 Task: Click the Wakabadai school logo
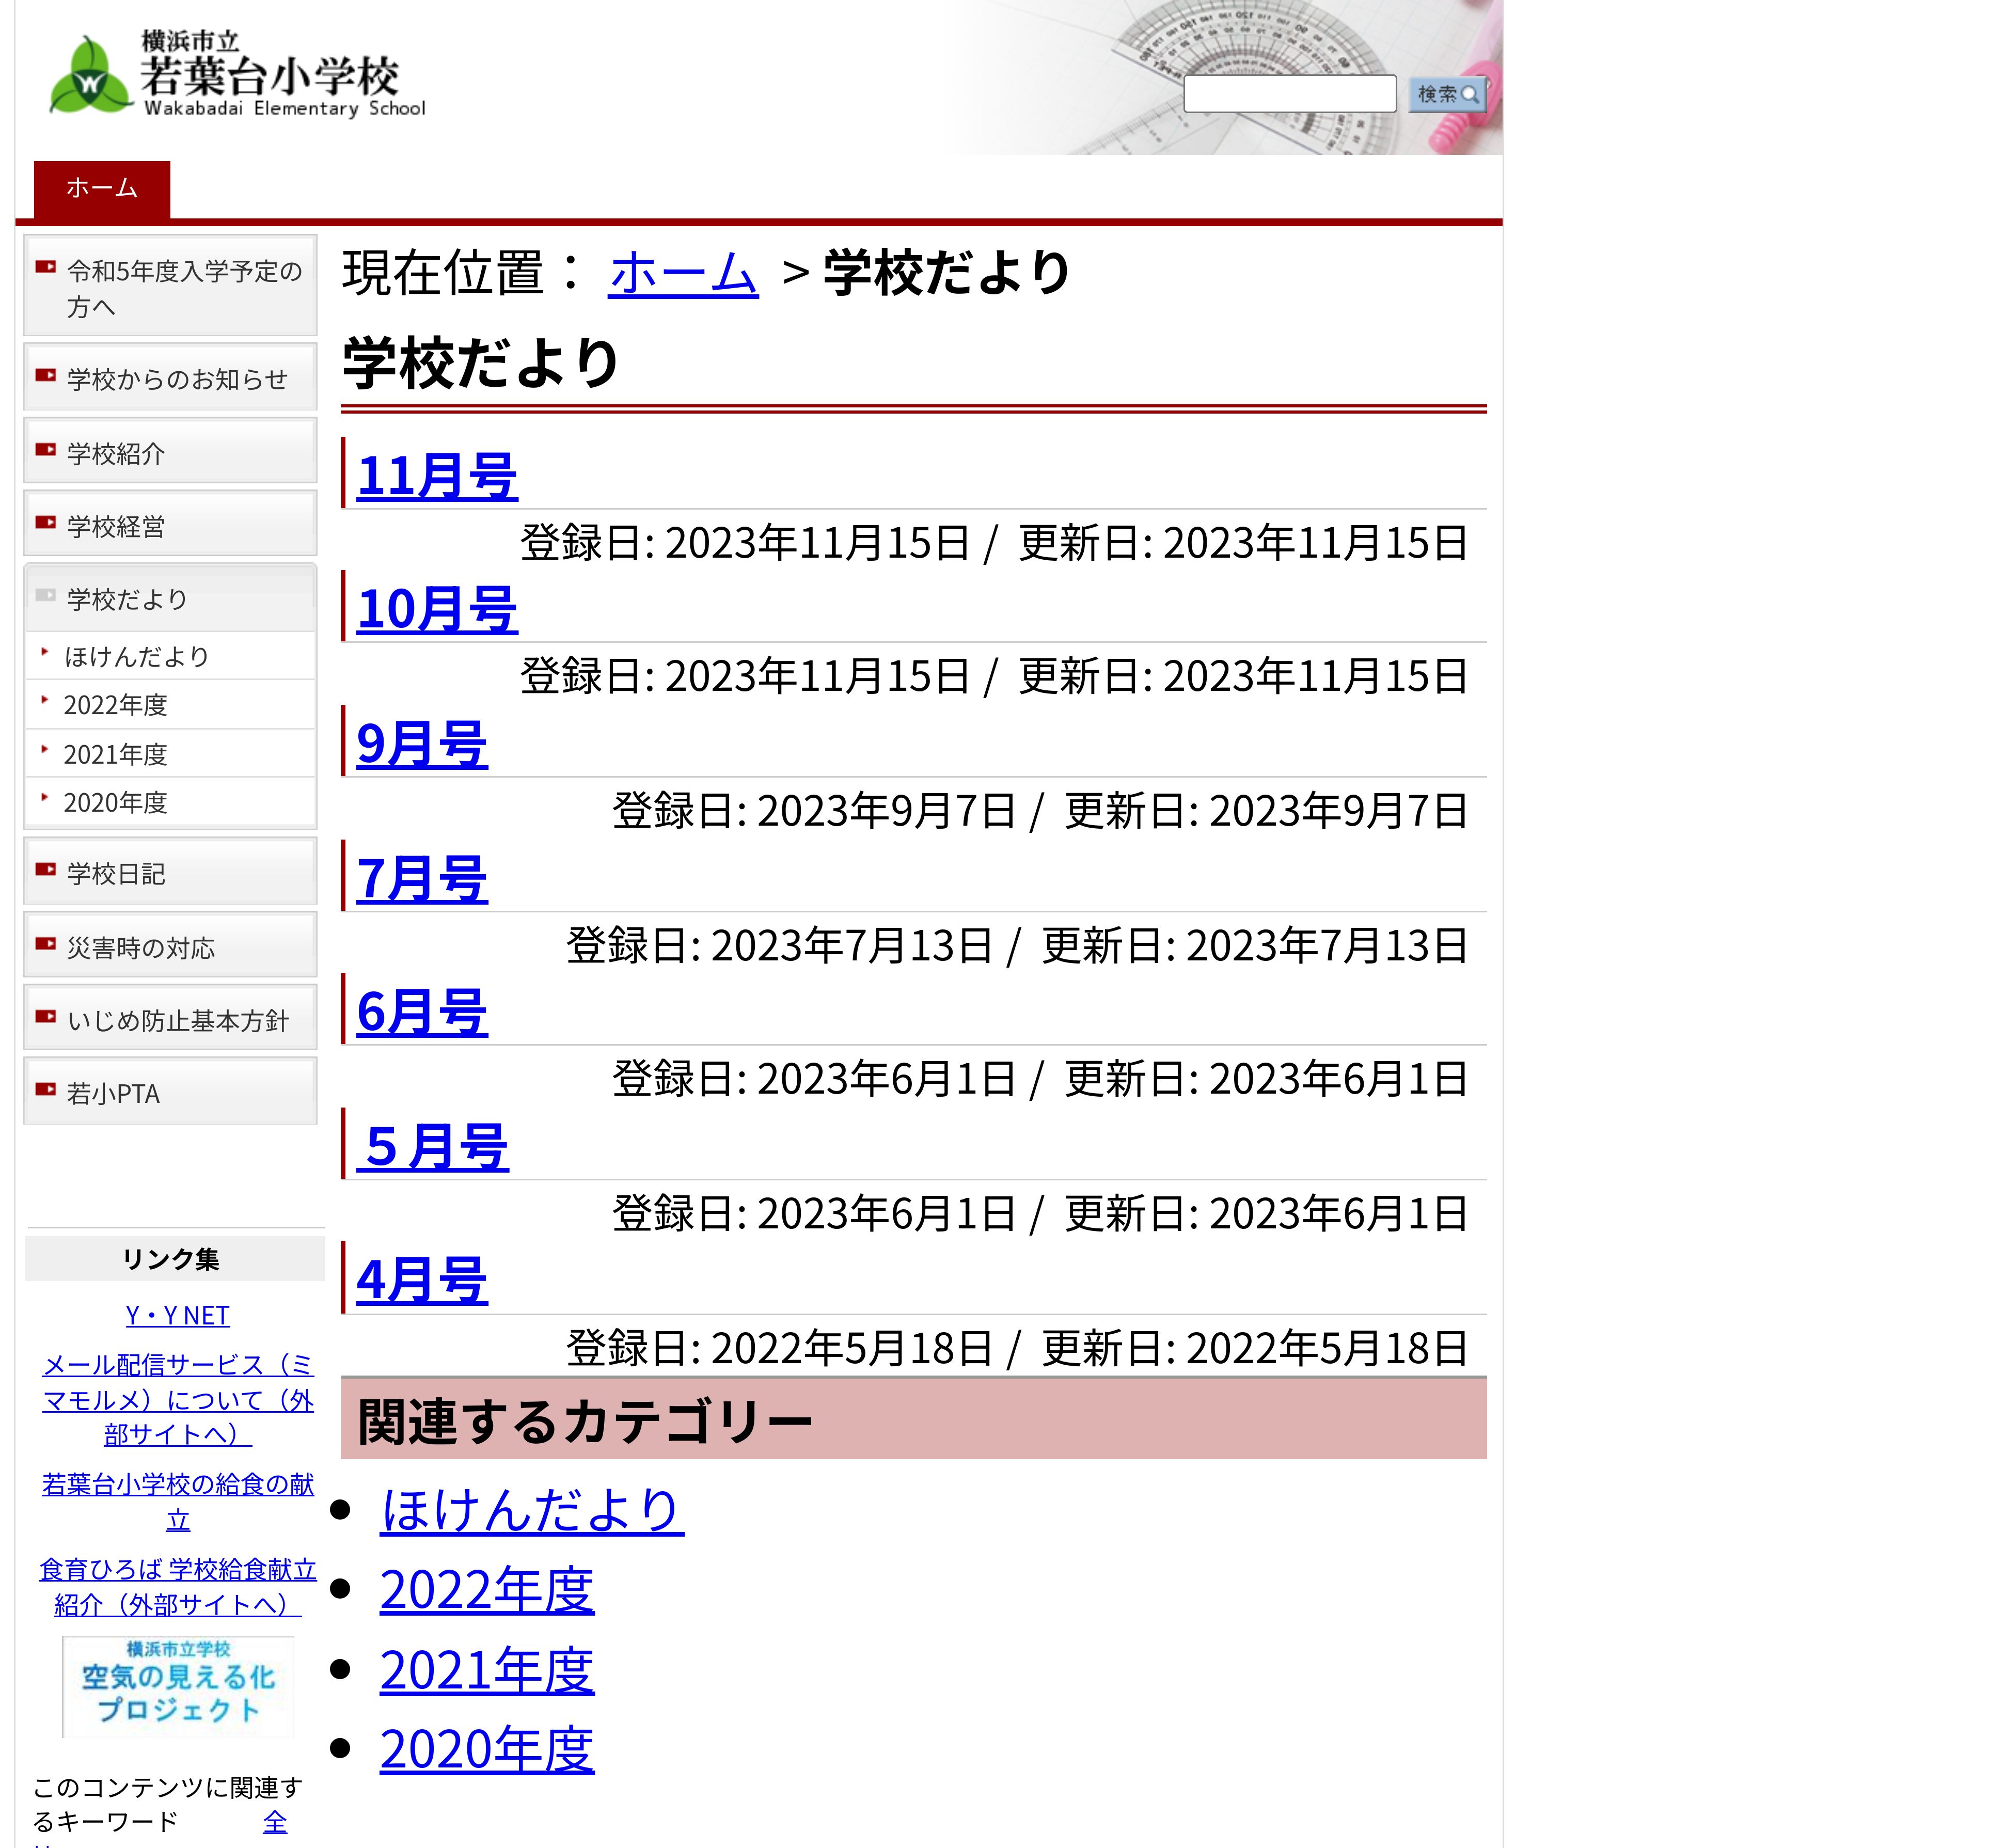(x=238, y=76)
